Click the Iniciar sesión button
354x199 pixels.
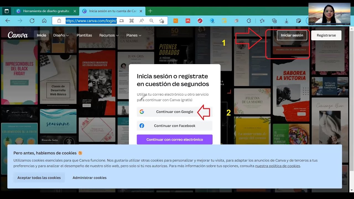pyautogui.click(x=292, y=35)
